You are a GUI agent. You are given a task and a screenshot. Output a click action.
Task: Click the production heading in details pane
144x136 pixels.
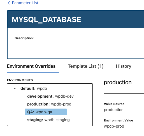coord(118,83)
